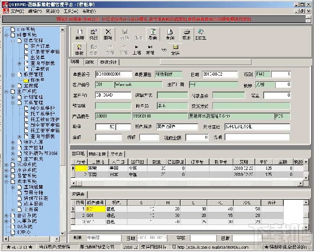Collapse the 工单管理 tree node
Screen dimensions: 314x252
click(13, 102)
